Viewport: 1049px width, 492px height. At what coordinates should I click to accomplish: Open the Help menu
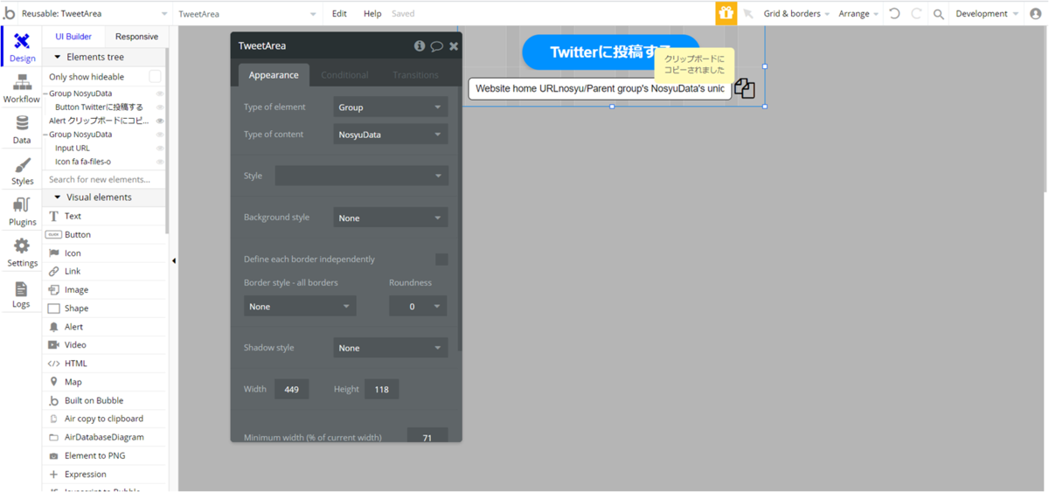pos(372,14)
